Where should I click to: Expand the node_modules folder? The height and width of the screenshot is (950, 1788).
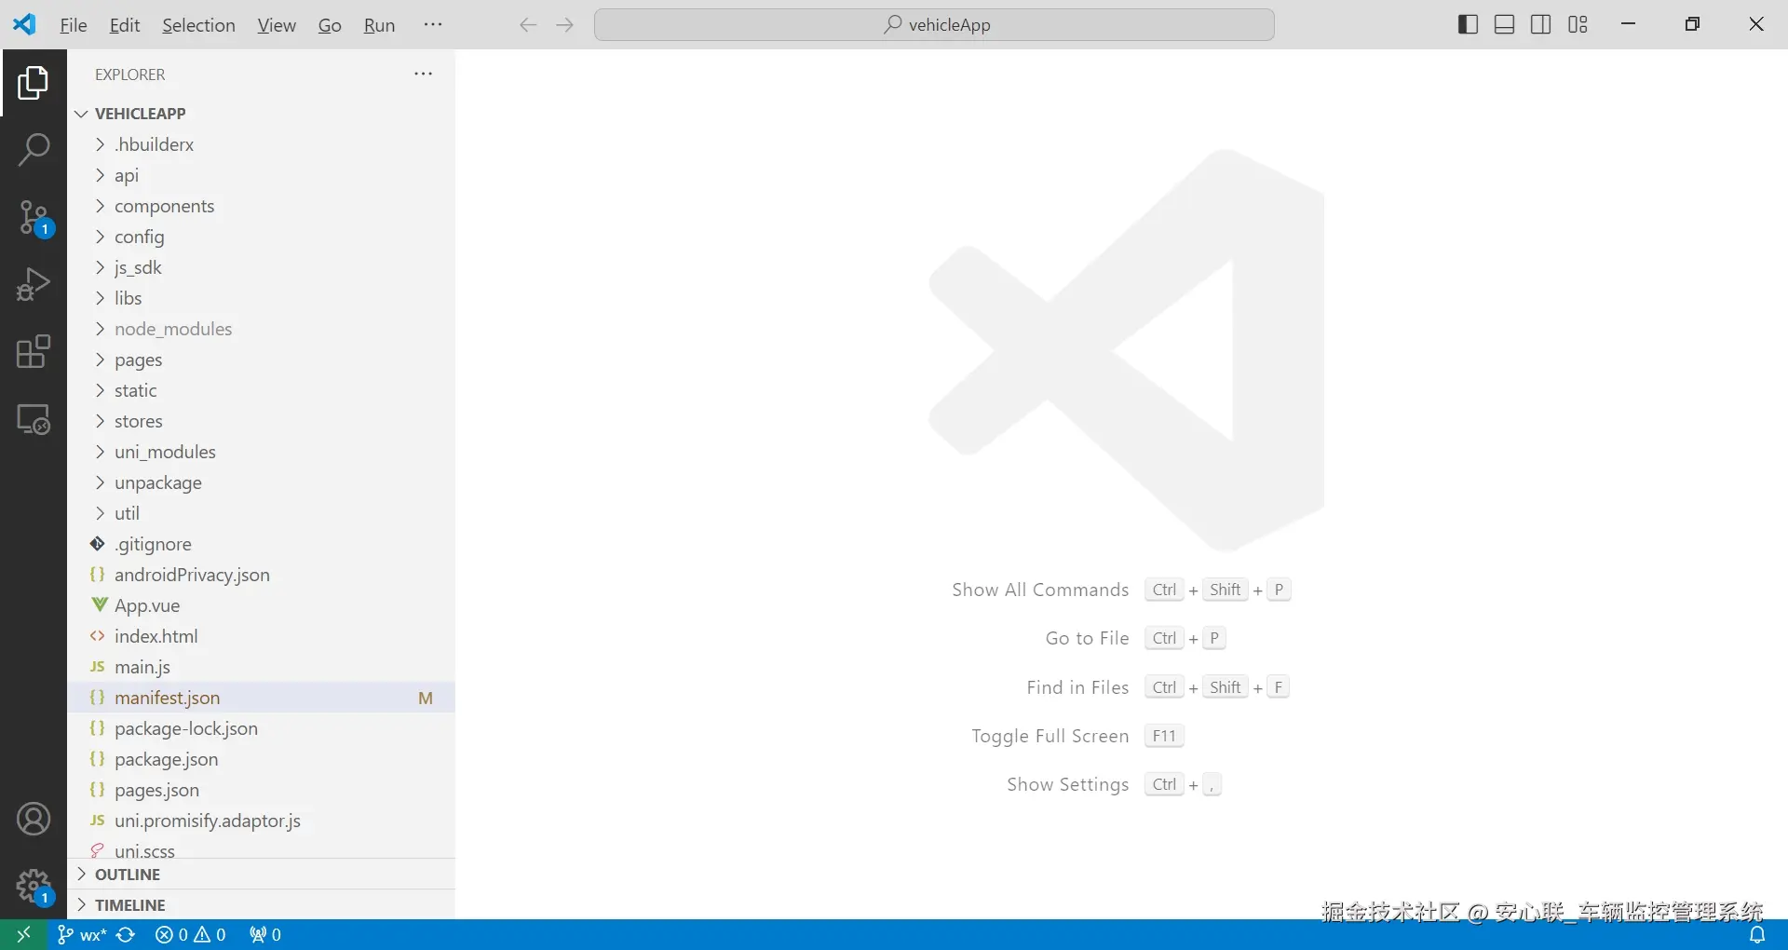pos(261,329)
